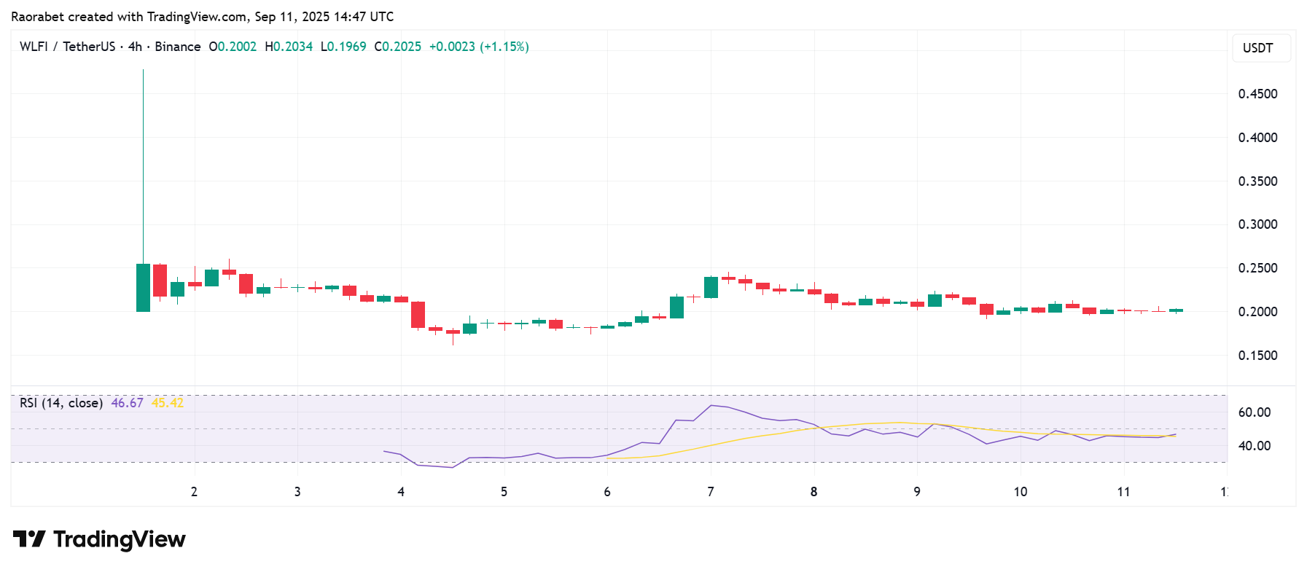
Task: Click the purple RSI value 46.67
Action: 127,403
